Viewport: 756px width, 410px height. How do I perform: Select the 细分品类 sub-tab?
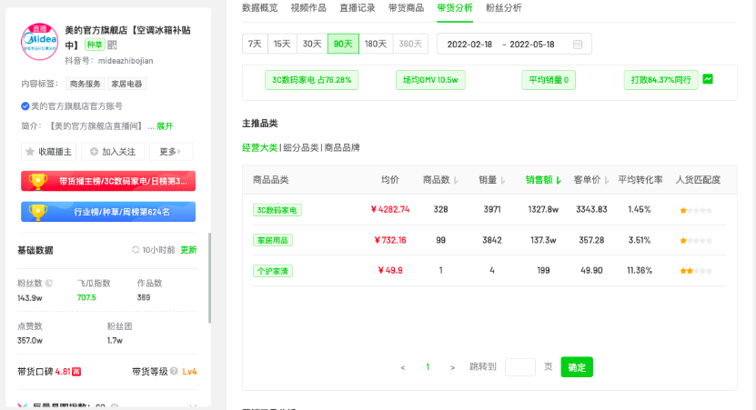point(301,147)
